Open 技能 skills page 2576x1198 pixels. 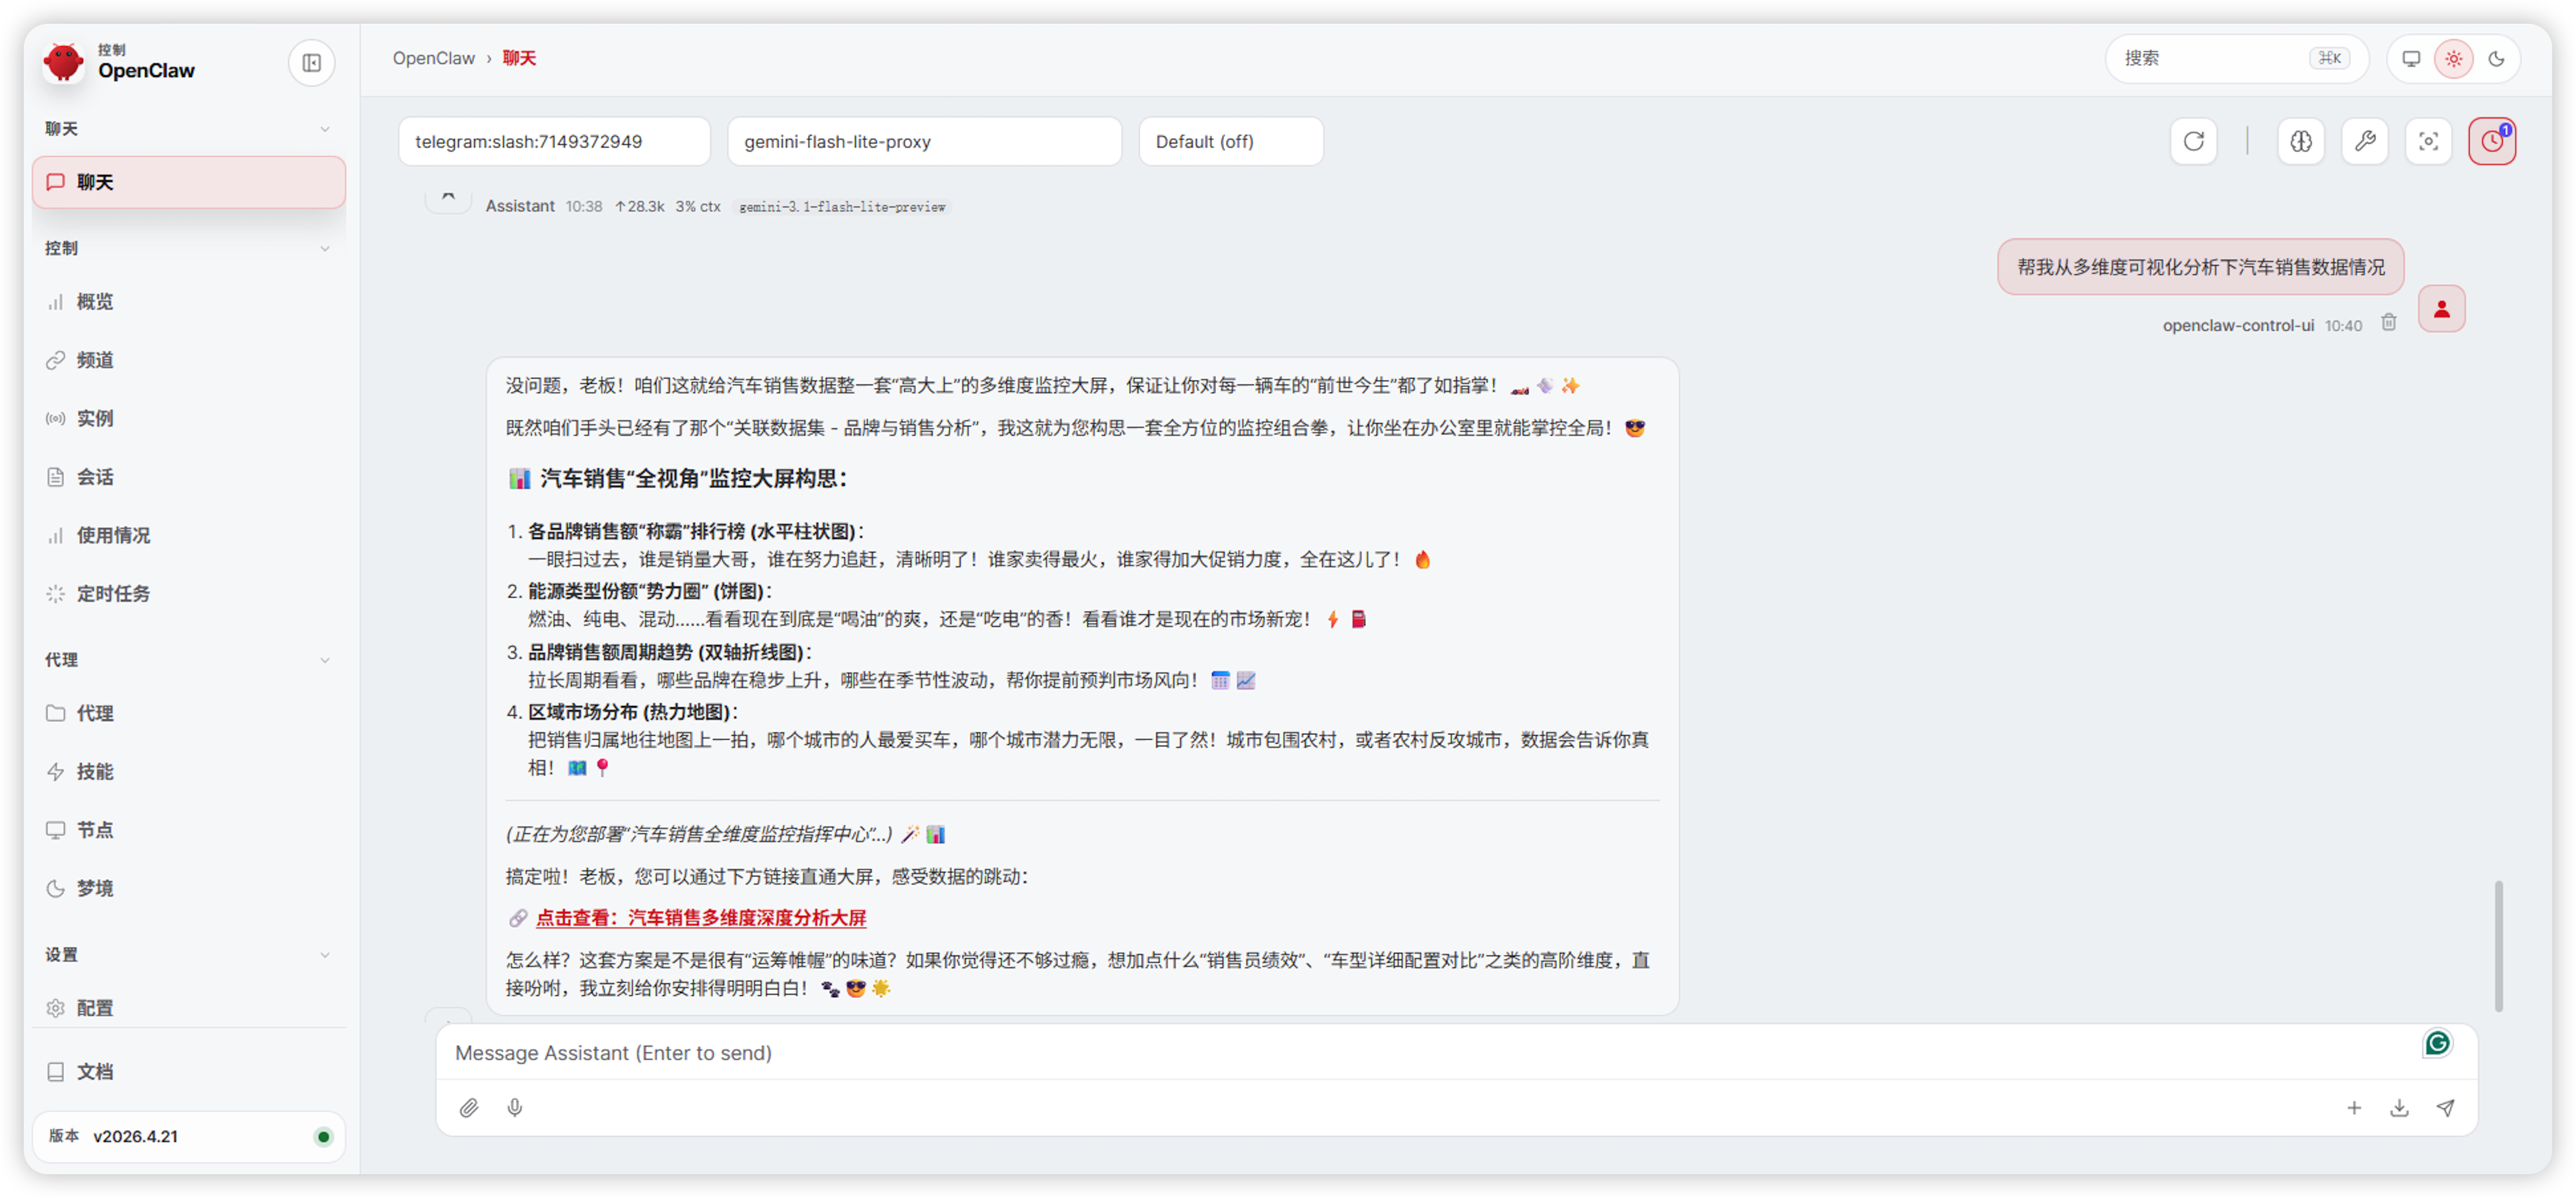tap(189, 771)
